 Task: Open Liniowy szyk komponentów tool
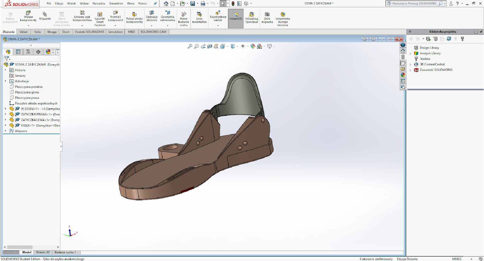coord(82,13)
